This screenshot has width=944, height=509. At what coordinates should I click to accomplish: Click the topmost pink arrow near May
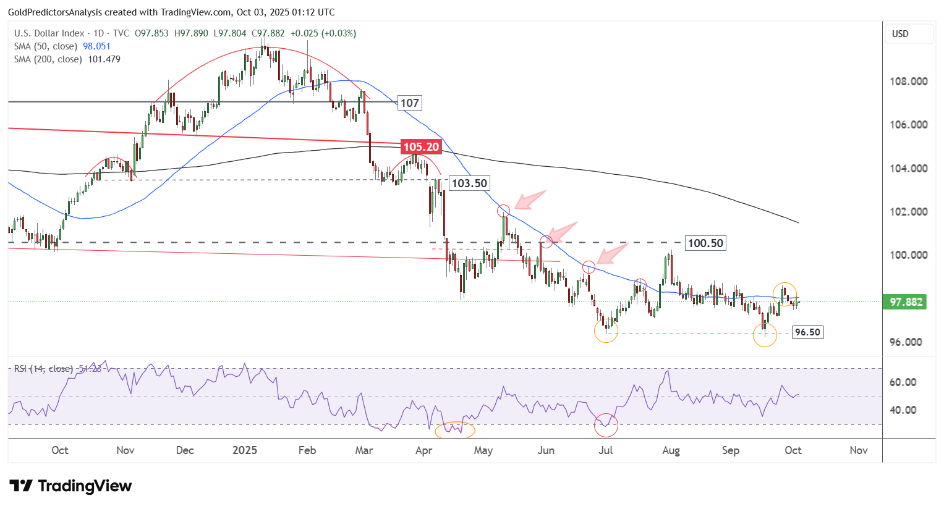(x=532, y=199)
